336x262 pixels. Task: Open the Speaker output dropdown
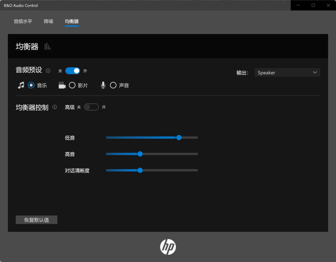tap(287, 73)
